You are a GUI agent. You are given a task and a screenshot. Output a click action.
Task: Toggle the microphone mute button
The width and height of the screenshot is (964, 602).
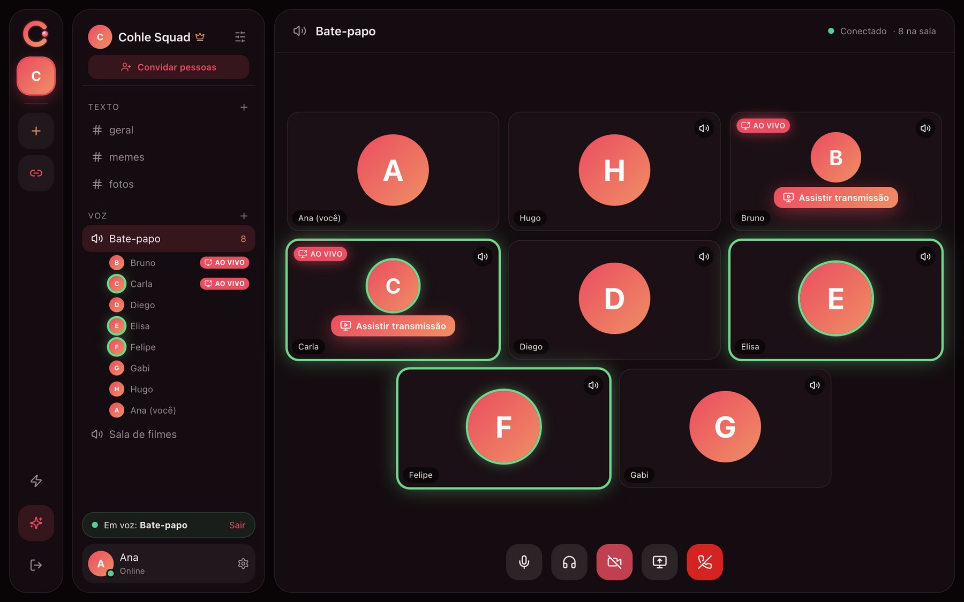524,562
